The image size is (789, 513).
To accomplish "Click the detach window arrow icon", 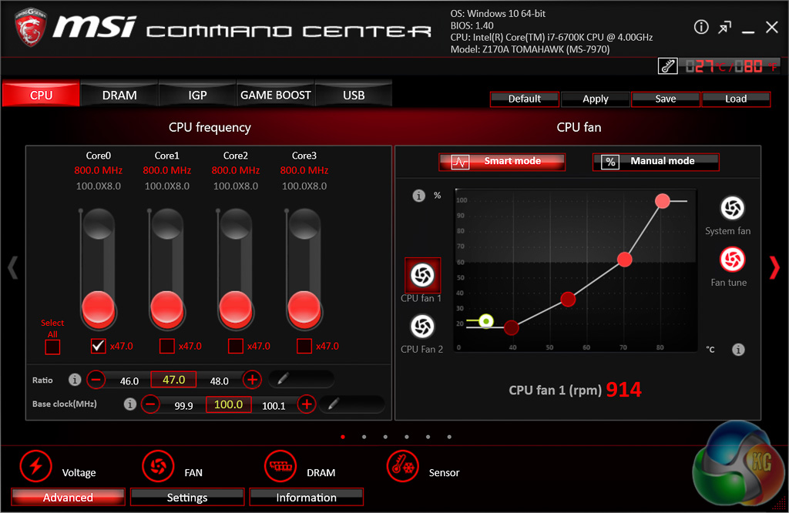I will point(724,27).
